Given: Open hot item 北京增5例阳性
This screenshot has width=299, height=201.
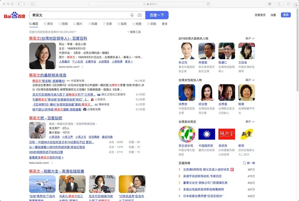Looking at the screenshot, I should pos(206,170).
